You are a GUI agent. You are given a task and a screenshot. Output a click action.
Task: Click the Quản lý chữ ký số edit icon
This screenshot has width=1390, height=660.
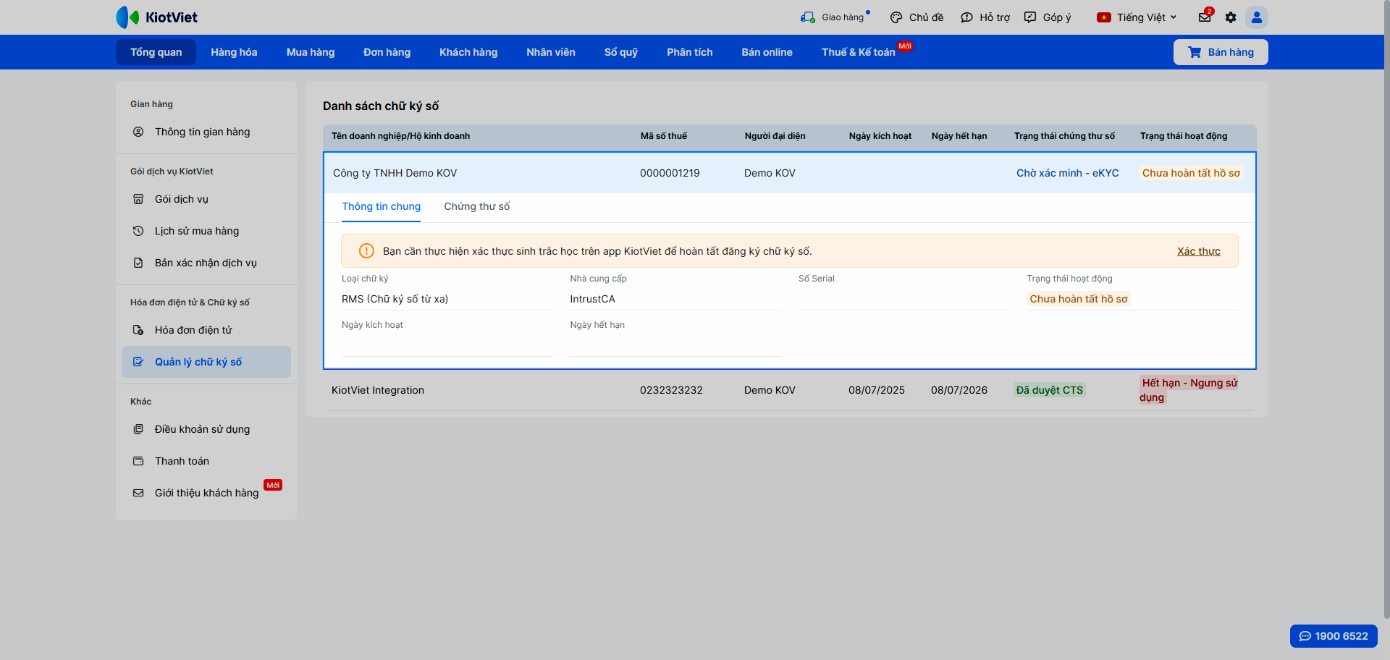pos(138,362)
